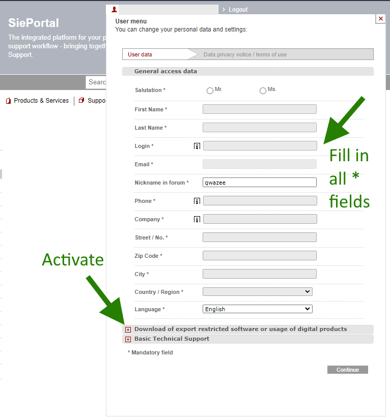This screenshot has width=390, height=419.
Task: Select the Ms. salutation radio button
Action: click(x=263, y=91)
